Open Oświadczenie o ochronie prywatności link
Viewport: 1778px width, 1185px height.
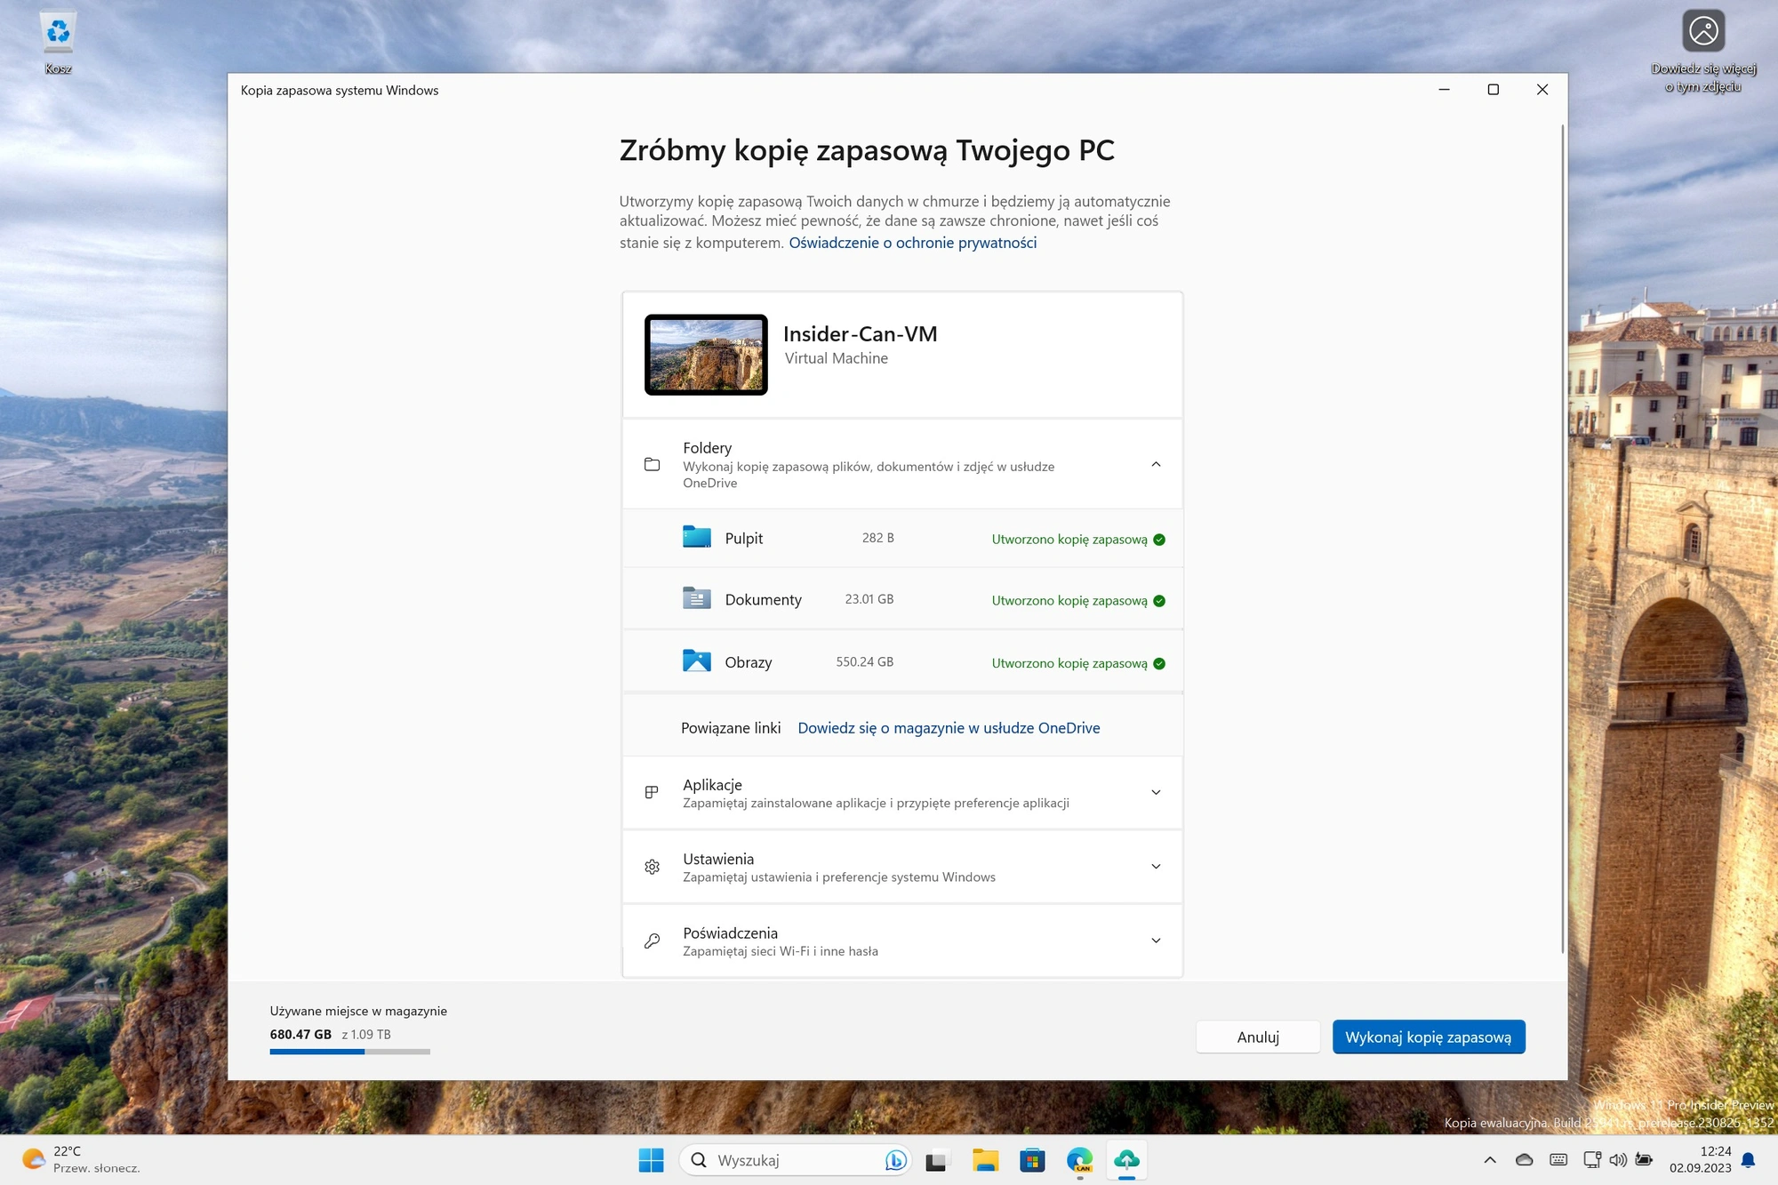click(x=912, y=243)
